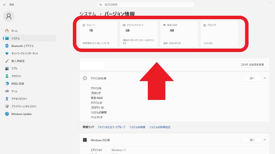This screenshot has height=154, width=275.
Task: Click the Bluetooth icon in sidebar
Action: coord(7,46)
